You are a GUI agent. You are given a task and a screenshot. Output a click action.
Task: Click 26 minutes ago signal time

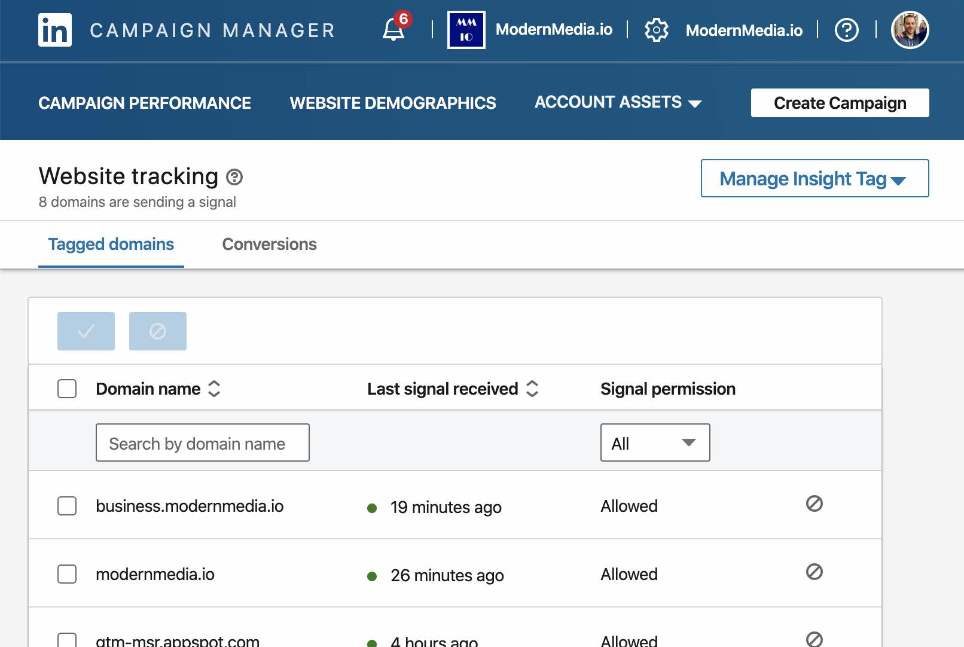pyautogui.click(x=447, y=575)
